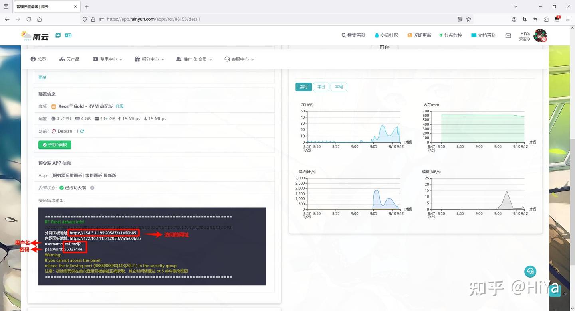The height and width of the screenshot is (311, 575).
Task: Click the image icon beside Rainyun logo
Action: click(x=58, y=35)
